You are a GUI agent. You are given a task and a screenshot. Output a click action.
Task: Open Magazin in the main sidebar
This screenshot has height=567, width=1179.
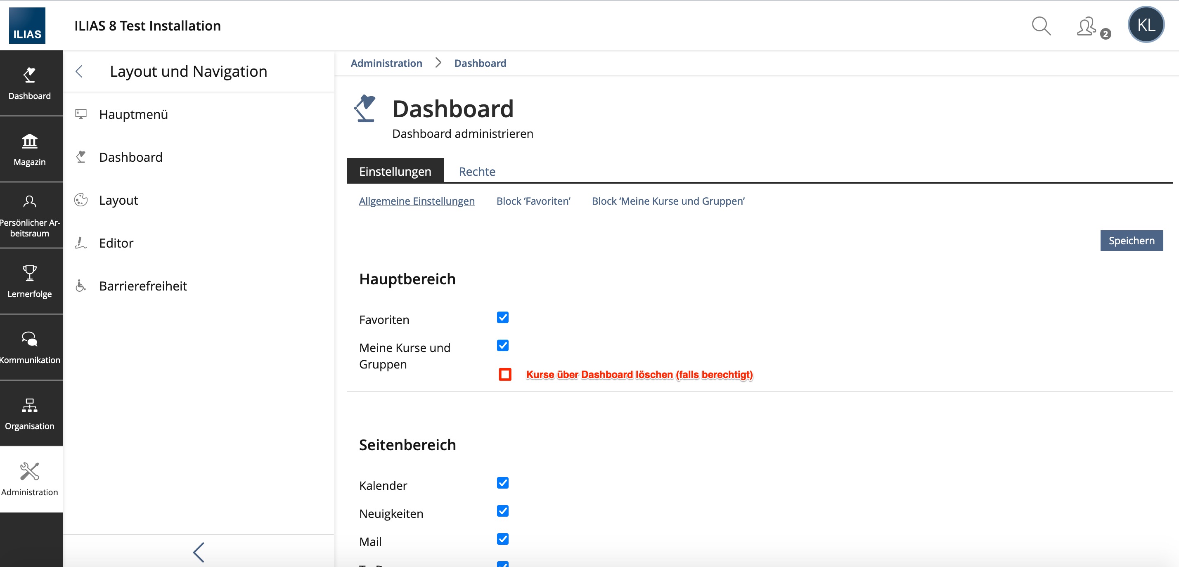click(30, 149)
